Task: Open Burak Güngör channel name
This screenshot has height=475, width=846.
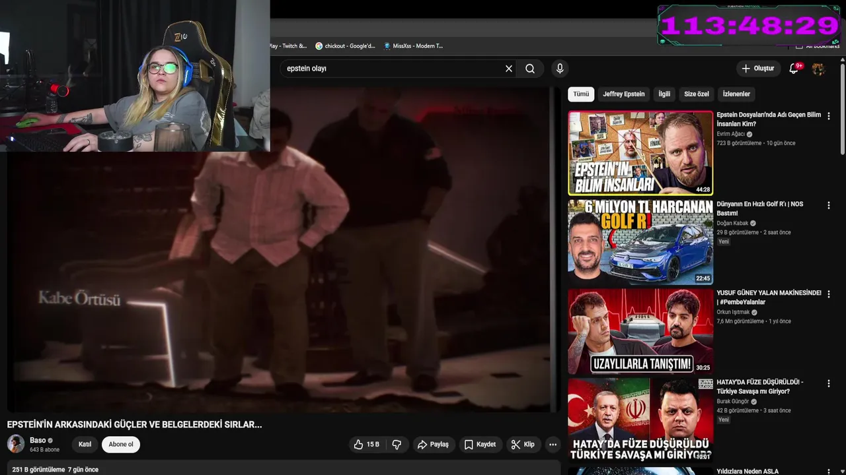Action: (x=732, y=401)
